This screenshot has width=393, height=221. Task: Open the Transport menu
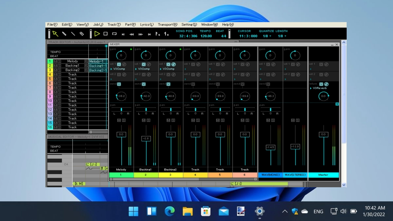168,25
